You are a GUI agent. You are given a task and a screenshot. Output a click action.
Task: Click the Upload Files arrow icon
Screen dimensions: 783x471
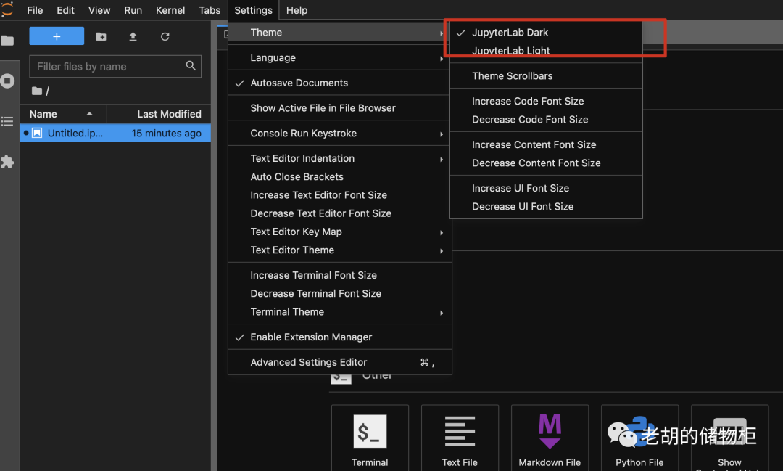[x=133, y=36]
